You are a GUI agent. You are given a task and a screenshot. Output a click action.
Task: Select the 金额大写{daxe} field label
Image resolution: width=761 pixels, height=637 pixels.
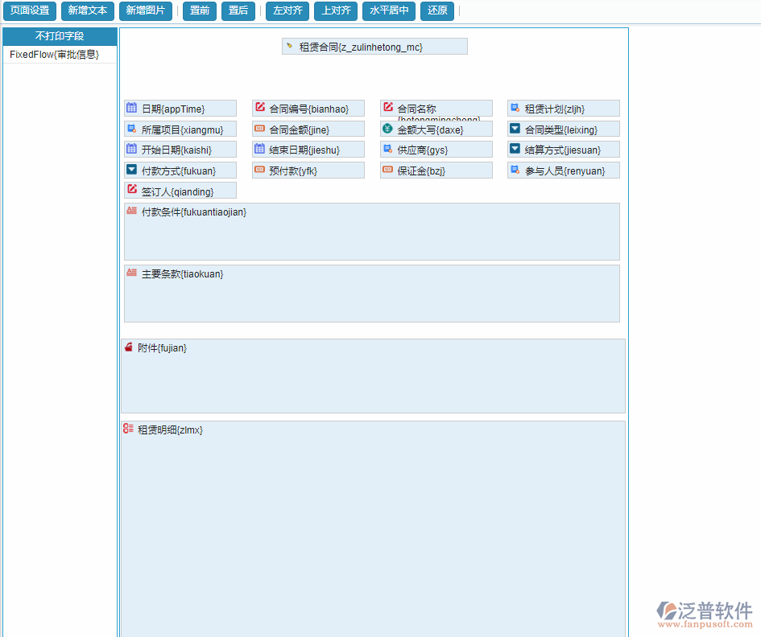(431, 130)
